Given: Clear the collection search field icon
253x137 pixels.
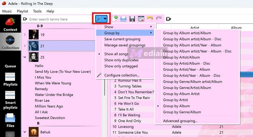Looking at the screenshot, I should click(x=25, y=19).
